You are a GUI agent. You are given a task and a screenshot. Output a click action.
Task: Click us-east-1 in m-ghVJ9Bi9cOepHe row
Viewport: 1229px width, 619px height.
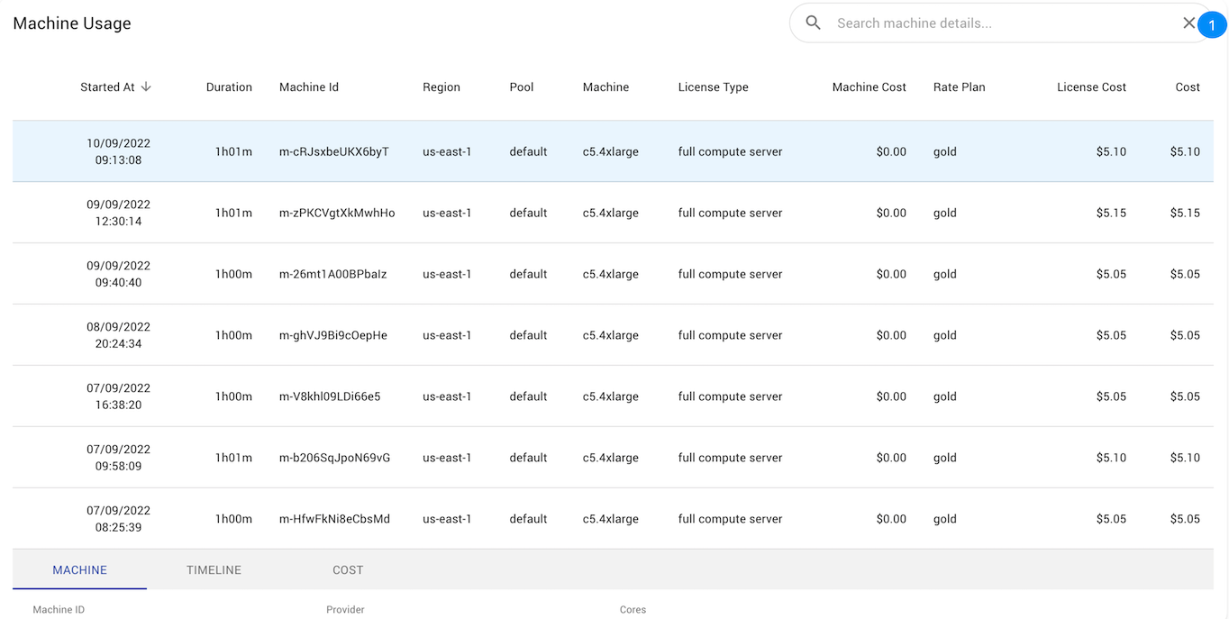(447, 336)
